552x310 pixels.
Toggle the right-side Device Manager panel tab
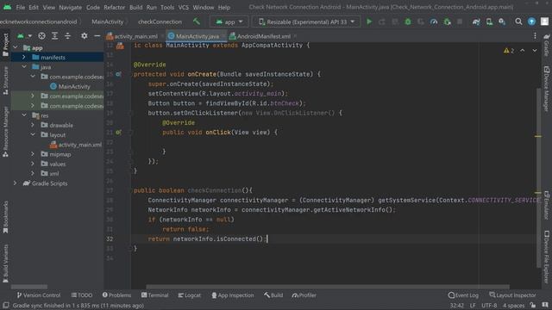[546, 89]
